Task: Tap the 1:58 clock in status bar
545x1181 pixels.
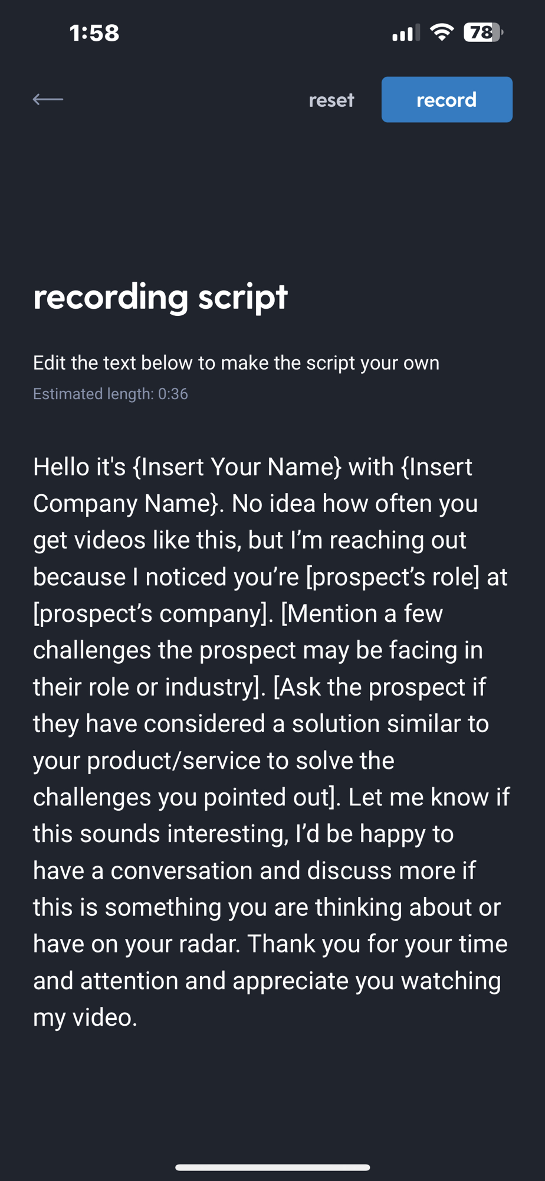Action: [x=94, y=33]
